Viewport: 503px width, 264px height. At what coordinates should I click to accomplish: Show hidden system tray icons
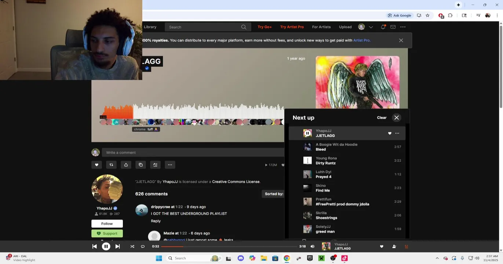click(x=437, y=258)
